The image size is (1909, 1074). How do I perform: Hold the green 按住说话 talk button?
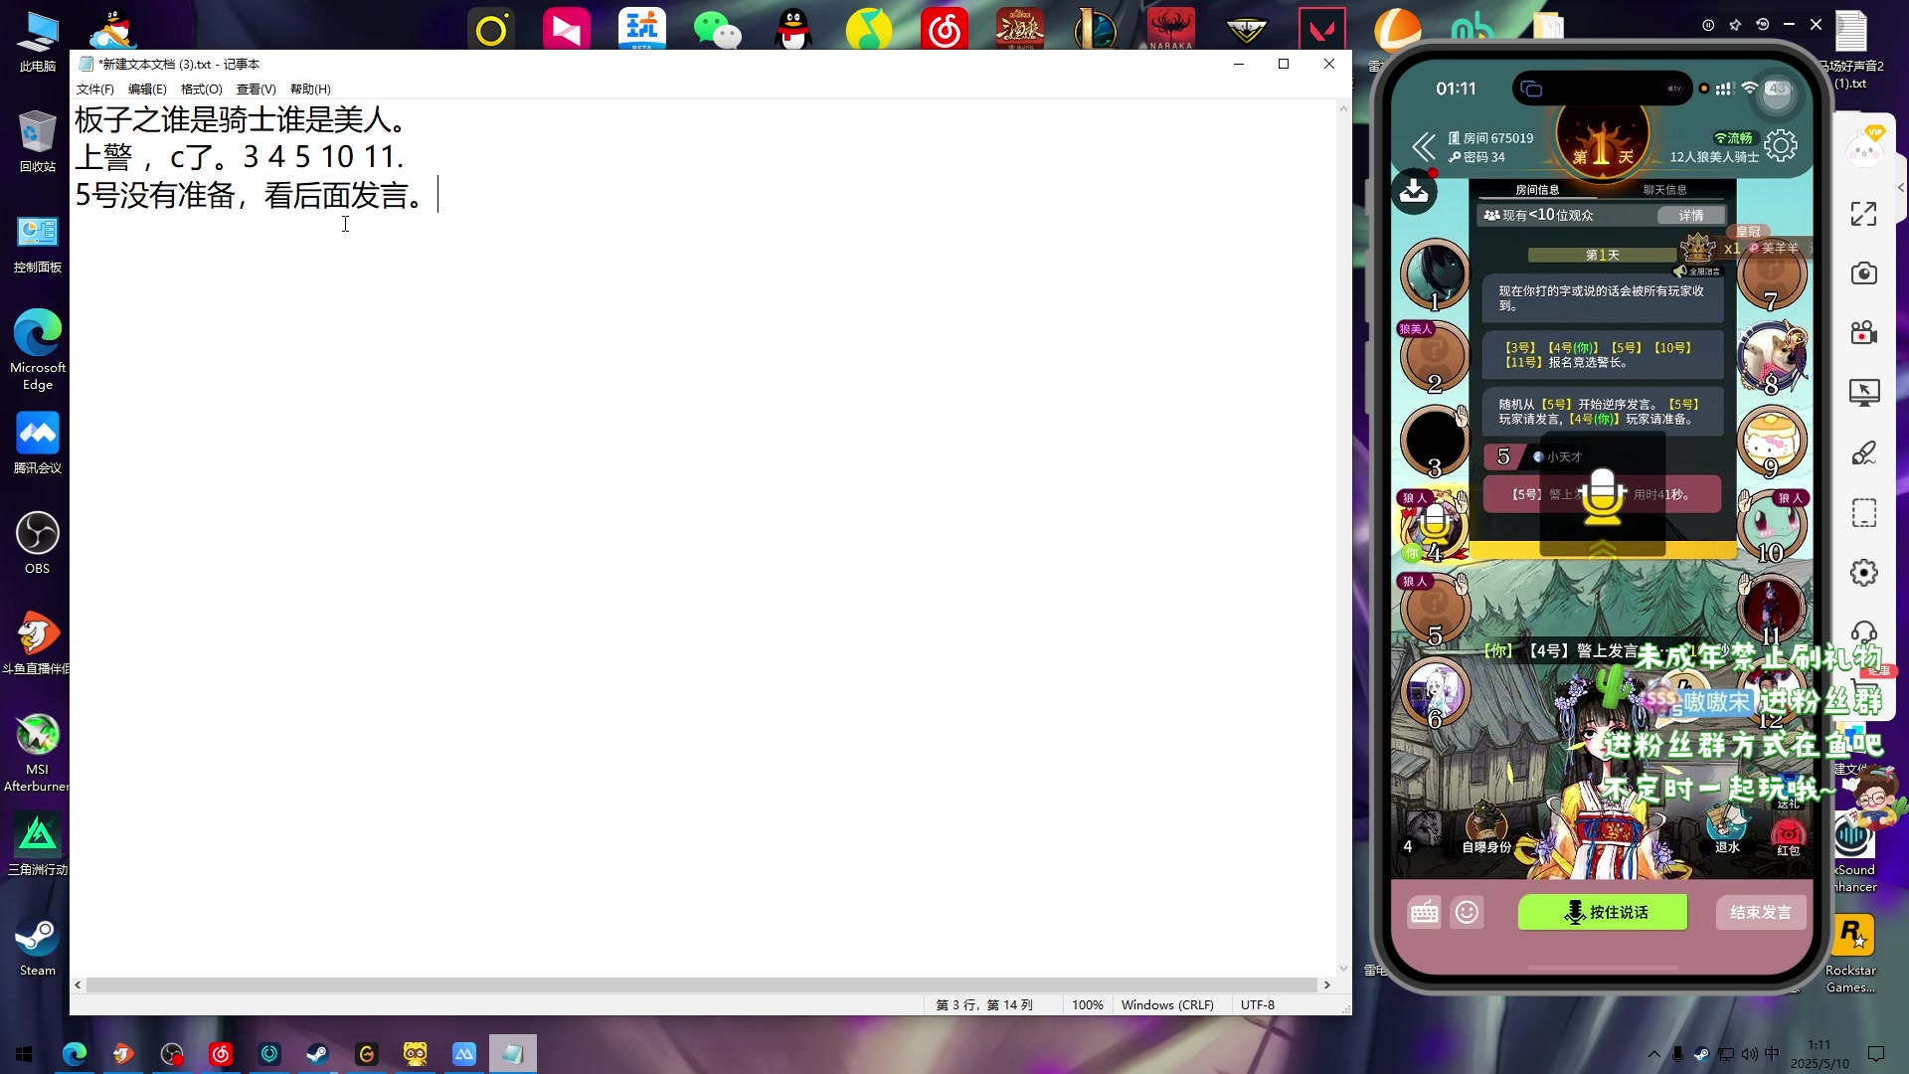(x=1602, y=912)
